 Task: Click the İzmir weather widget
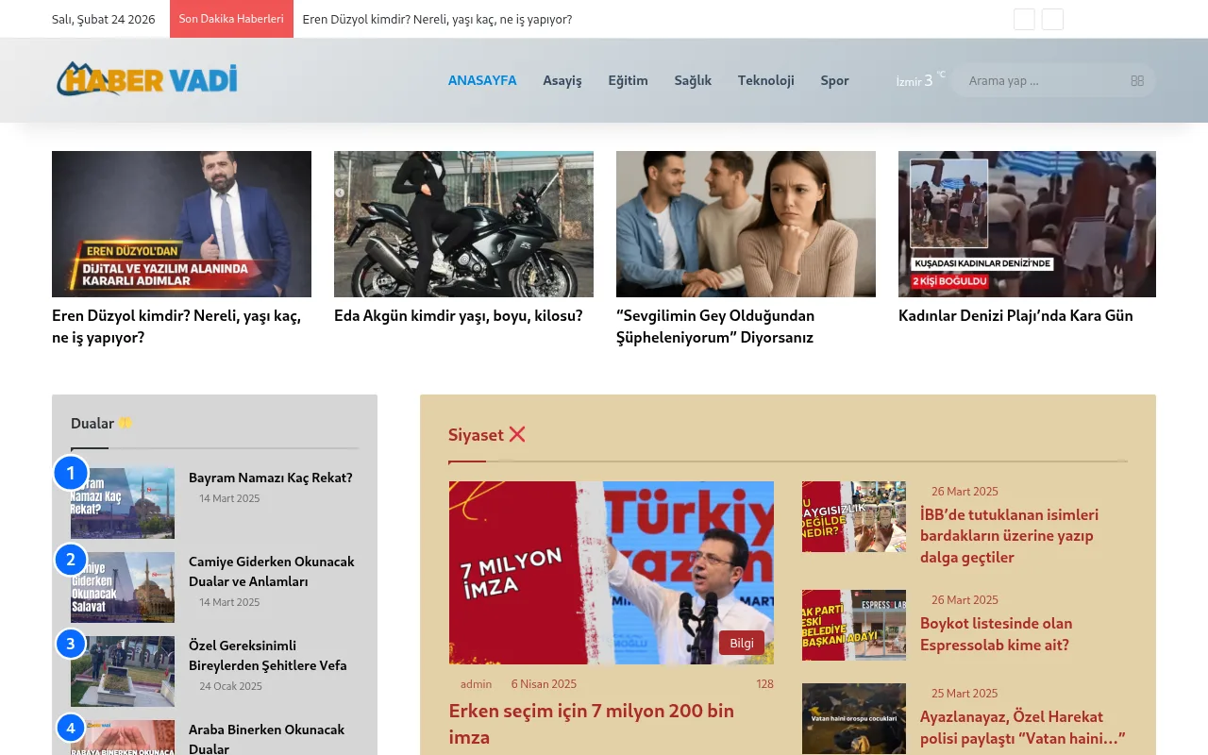[x=914, y=80]
